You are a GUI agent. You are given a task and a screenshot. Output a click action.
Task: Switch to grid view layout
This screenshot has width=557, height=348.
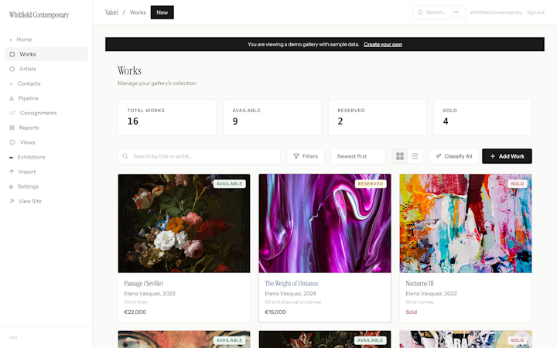(400, 156)
